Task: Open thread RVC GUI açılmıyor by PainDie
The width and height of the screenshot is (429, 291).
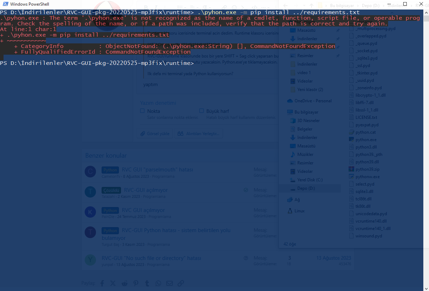Action: (x=143, y=210)
